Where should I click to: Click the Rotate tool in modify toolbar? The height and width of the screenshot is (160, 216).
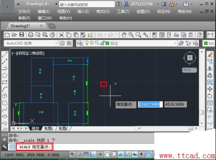210,96
